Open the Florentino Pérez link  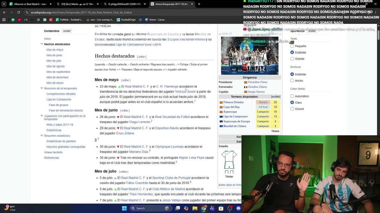257,82
